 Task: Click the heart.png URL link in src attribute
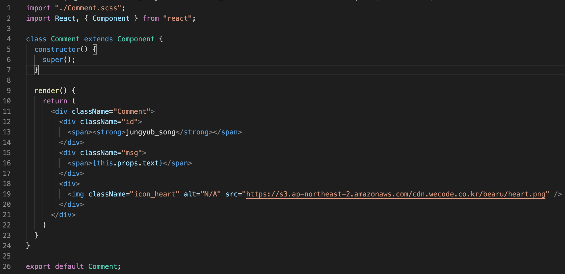pyautogui.click(x=396, y=194)
